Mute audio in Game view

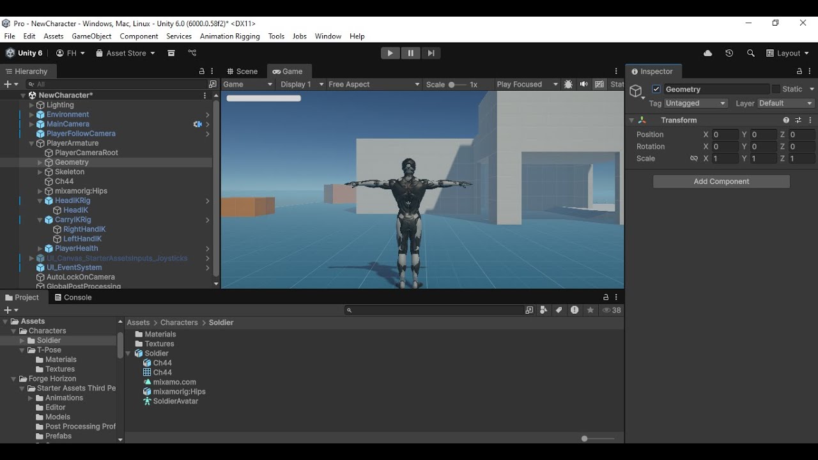click(x=583, y=84)
